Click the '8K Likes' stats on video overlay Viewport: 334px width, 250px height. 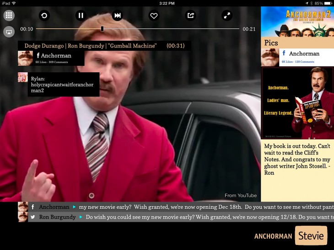(x=52, y=62)
